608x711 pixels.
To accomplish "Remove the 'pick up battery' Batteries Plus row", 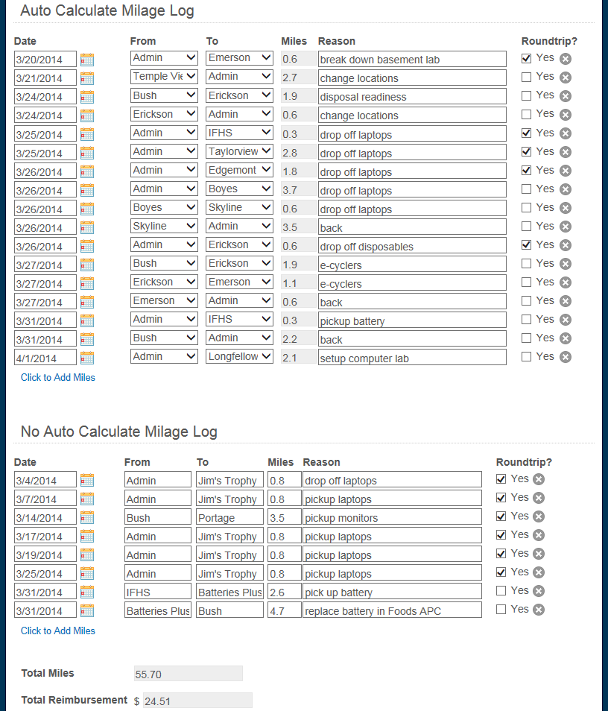I will (539, 591).
